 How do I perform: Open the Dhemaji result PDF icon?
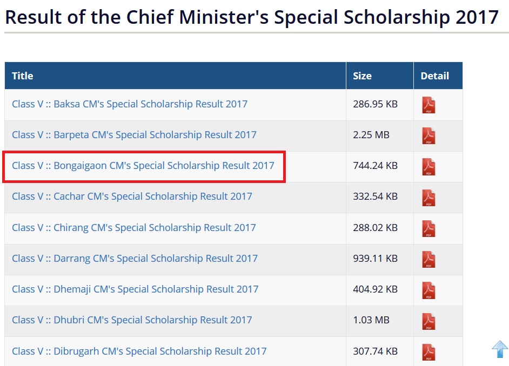point(428,290)
